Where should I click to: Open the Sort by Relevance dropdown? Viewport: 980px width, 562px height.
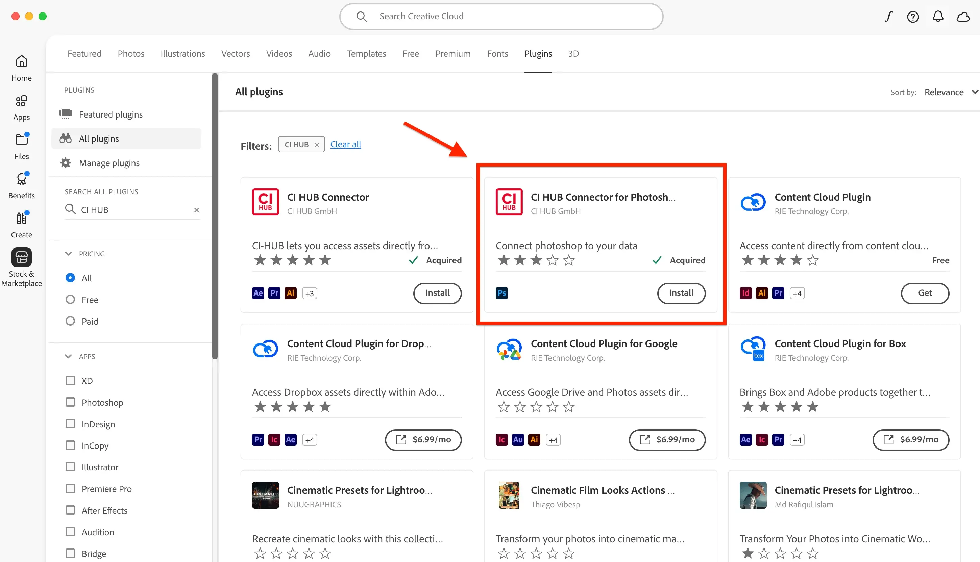(x=951, y=92)
